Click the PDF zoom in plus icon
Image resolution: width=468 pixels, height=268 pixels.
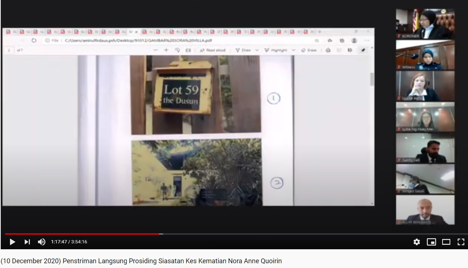[166, 50]
